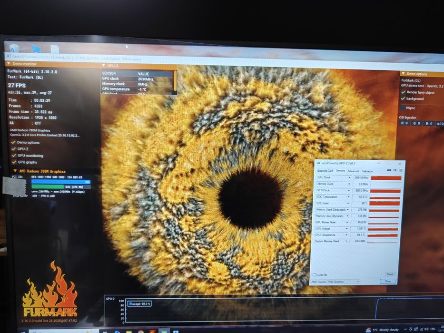
Task: Open Memory Used (Dynamic) dropdown
Action: [348, 216]
